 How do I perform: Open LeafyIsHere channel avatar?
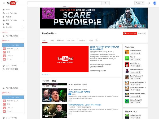click(x=127, y=116)
